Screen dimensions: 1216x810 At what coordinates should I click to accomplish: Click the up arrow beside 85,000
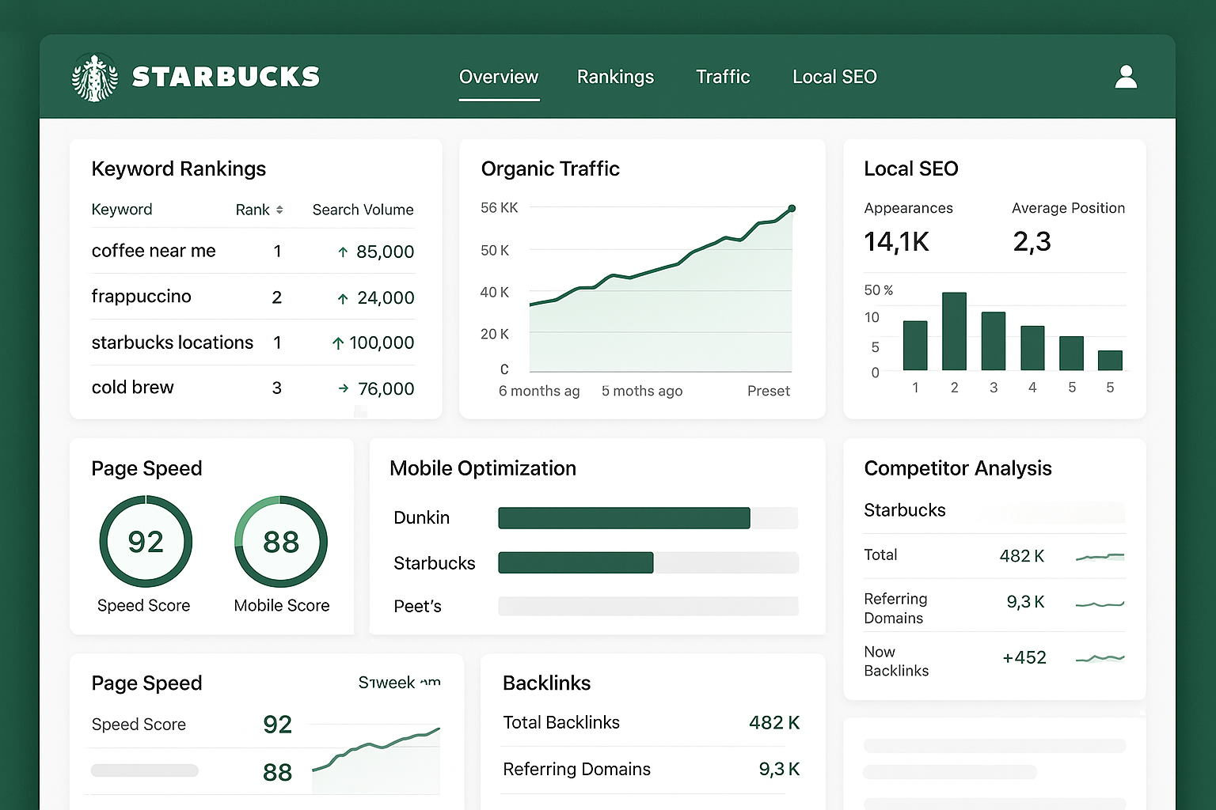pos(343,252)
